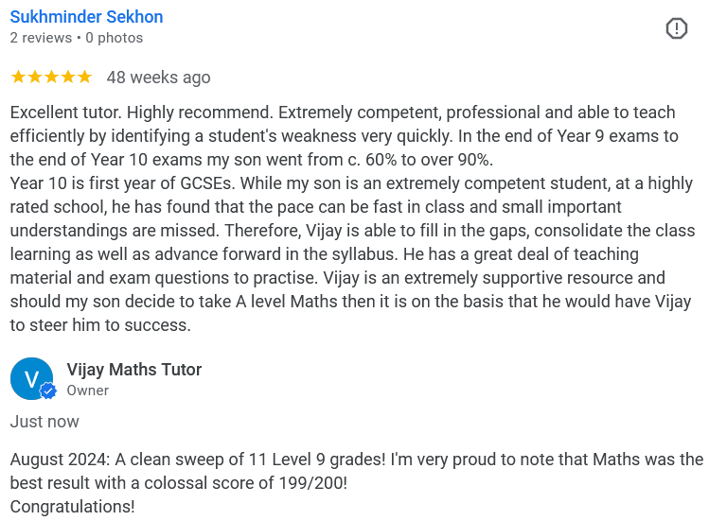
Task: Click the "Owner" label under the name
Action: 87,391
